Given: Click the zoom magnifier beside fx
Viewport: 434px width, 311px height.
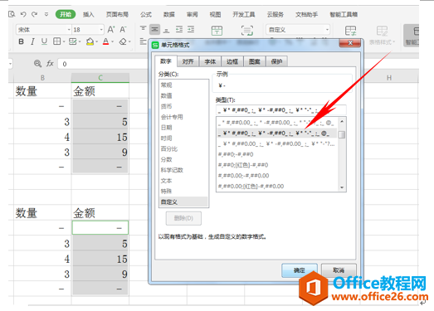Looking at the screenshot, I should click(37, 64).
